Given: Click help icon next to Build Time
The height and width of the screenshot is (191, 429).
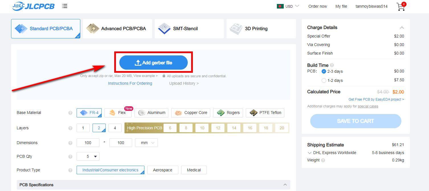Looking at the screenshot, I should [332, 65].
